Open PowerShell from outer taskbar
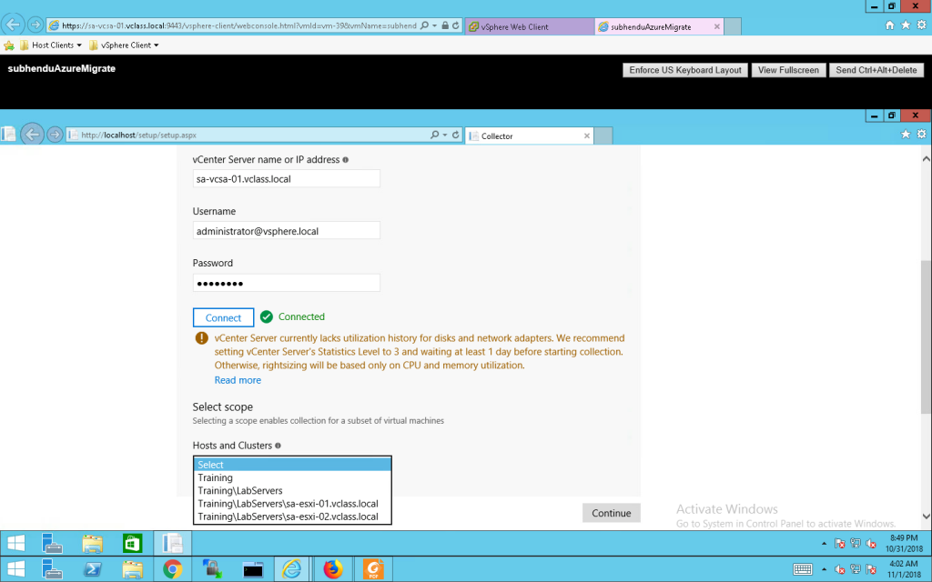 pyautogui.click(x=92, y=569)
